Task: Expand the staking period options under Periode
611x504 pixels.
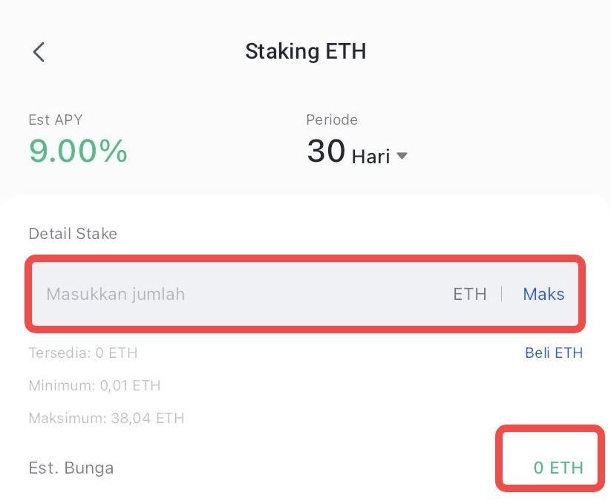Action: (402, 156)
